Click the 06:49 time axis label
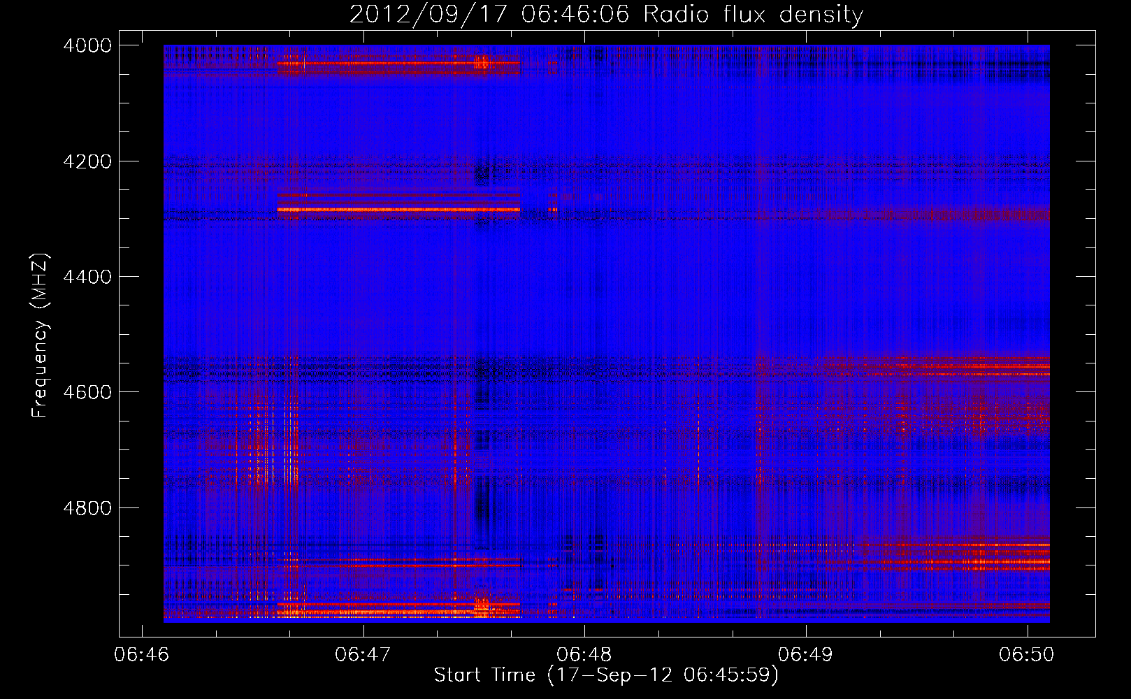This screenshot has width=1131, height=699. pyautogui.click(x=806, y=654)
